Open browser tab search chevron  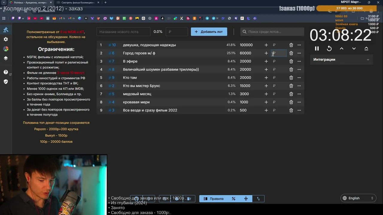click(x=3, y=2)
